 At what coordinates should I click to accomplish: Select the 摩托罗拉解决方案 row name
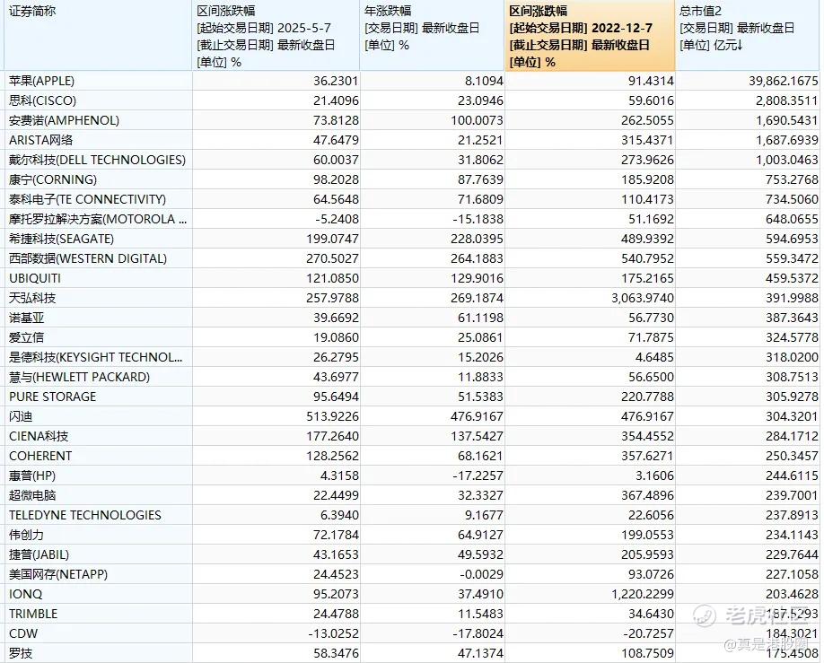(x=98, y=219)
